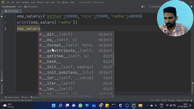Click helloworld.py in the breadcrumb bar
This screenshot has height=109, width=194.
(x=31, y=7)
